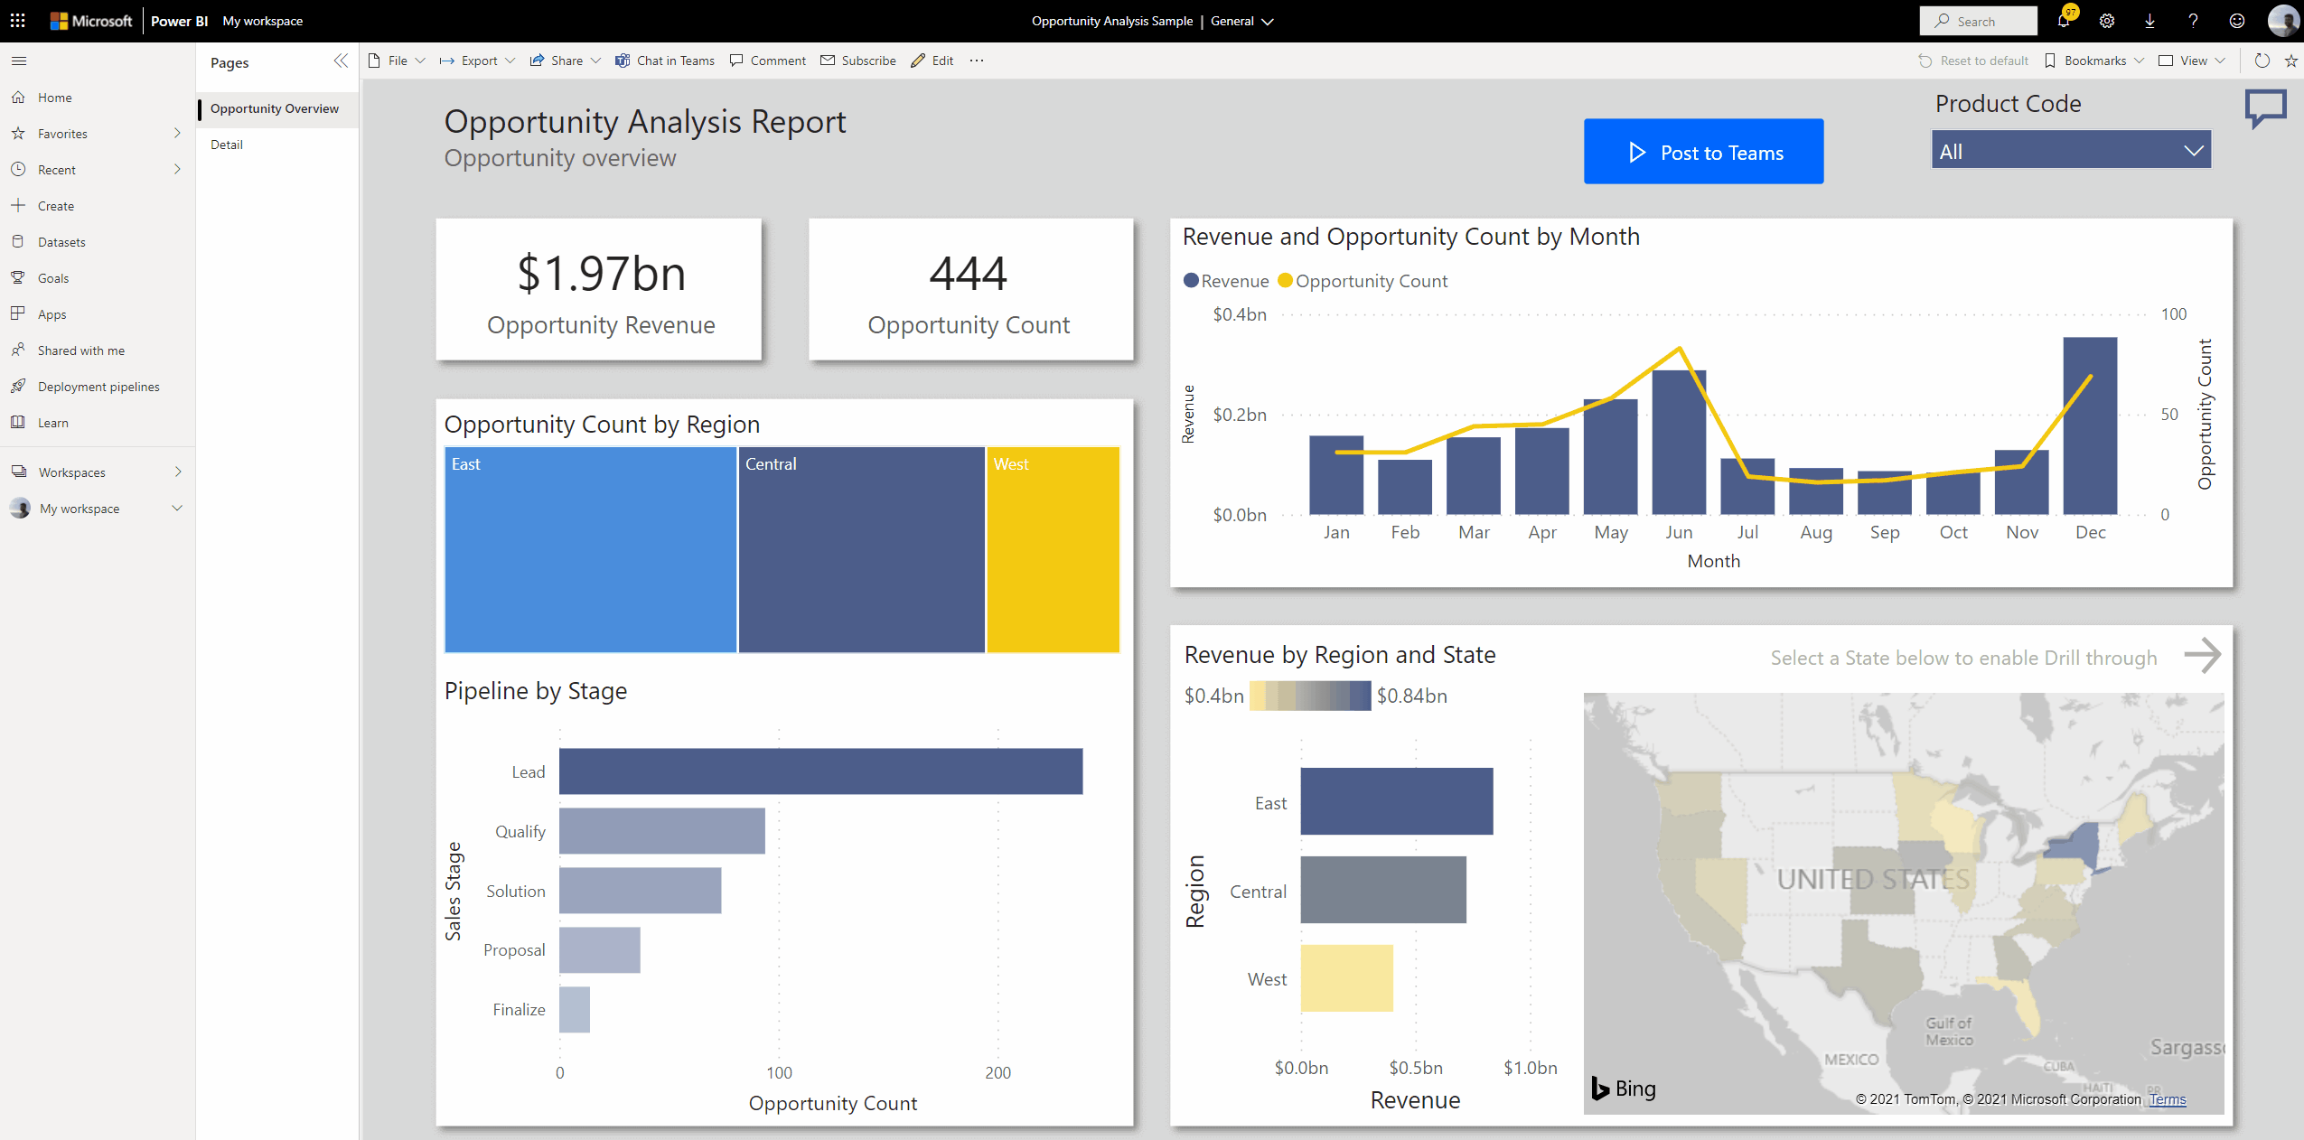Click the refresh visuals icon

pyautogui.click(x=2262, y=61)
